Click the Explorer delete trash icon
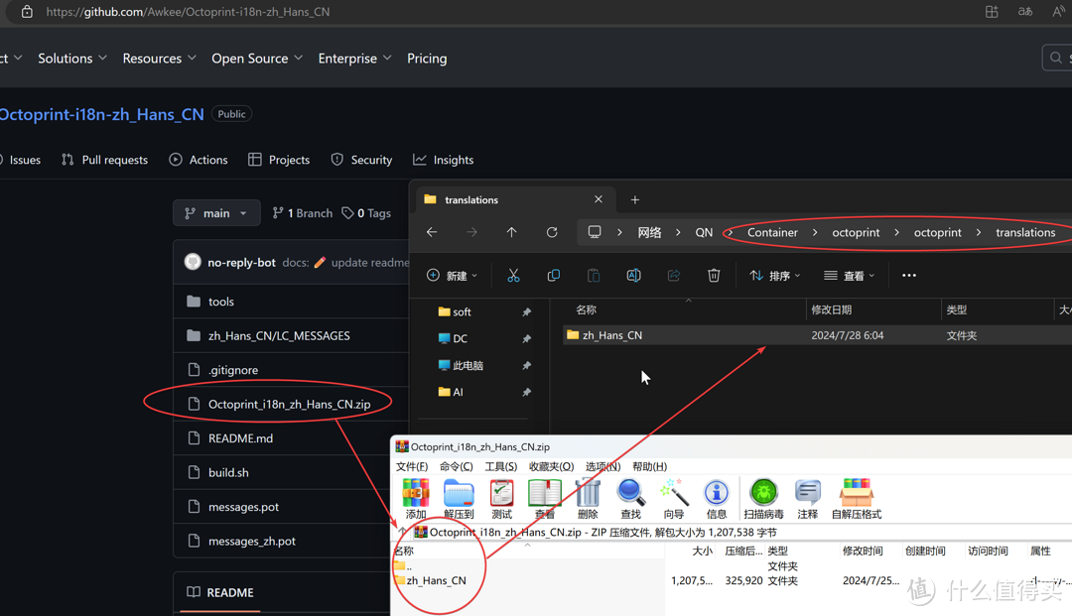Viewport: 1072px width, 616px height. tap(714, 276)
